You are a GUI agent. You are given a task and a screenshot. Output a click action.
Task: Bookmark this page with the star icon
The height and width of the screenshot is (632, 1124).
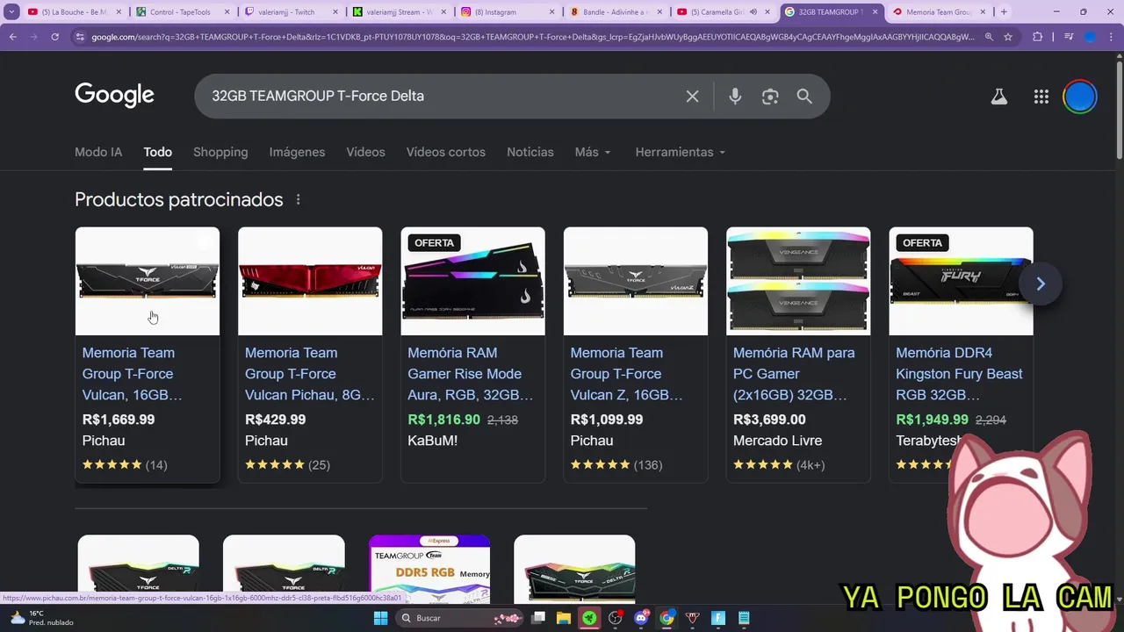pos(1008,37)
